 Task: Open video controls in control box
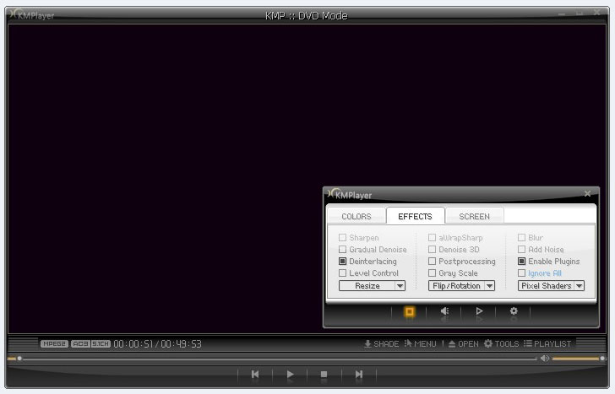point(409,312)
